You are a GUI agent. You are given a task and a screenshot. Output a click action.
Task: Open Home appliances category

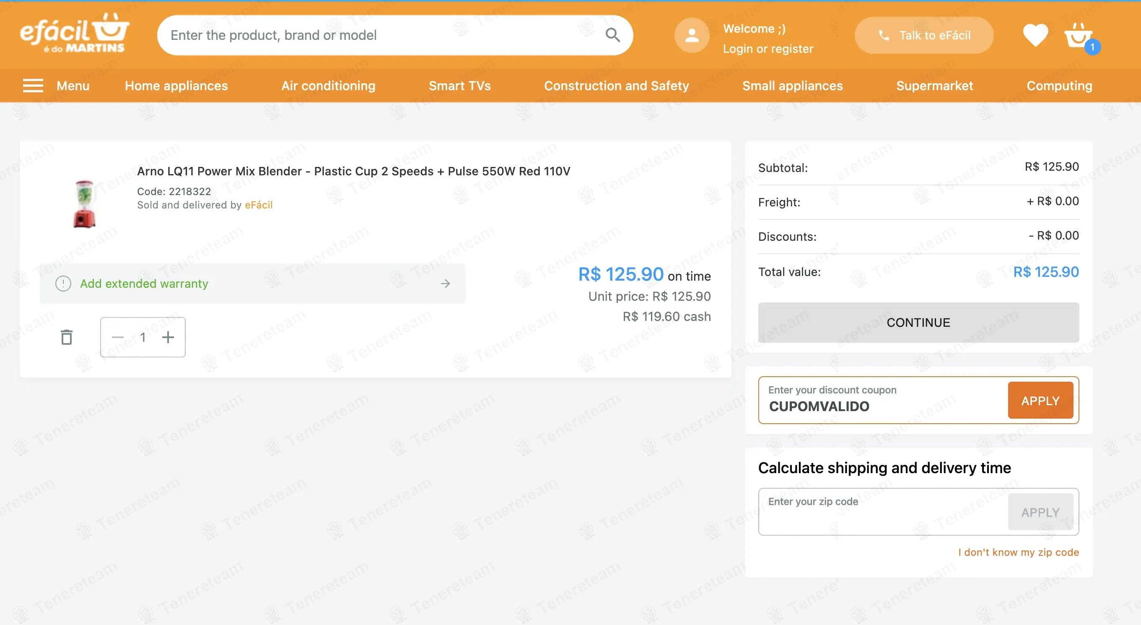(x=176, y=86)
